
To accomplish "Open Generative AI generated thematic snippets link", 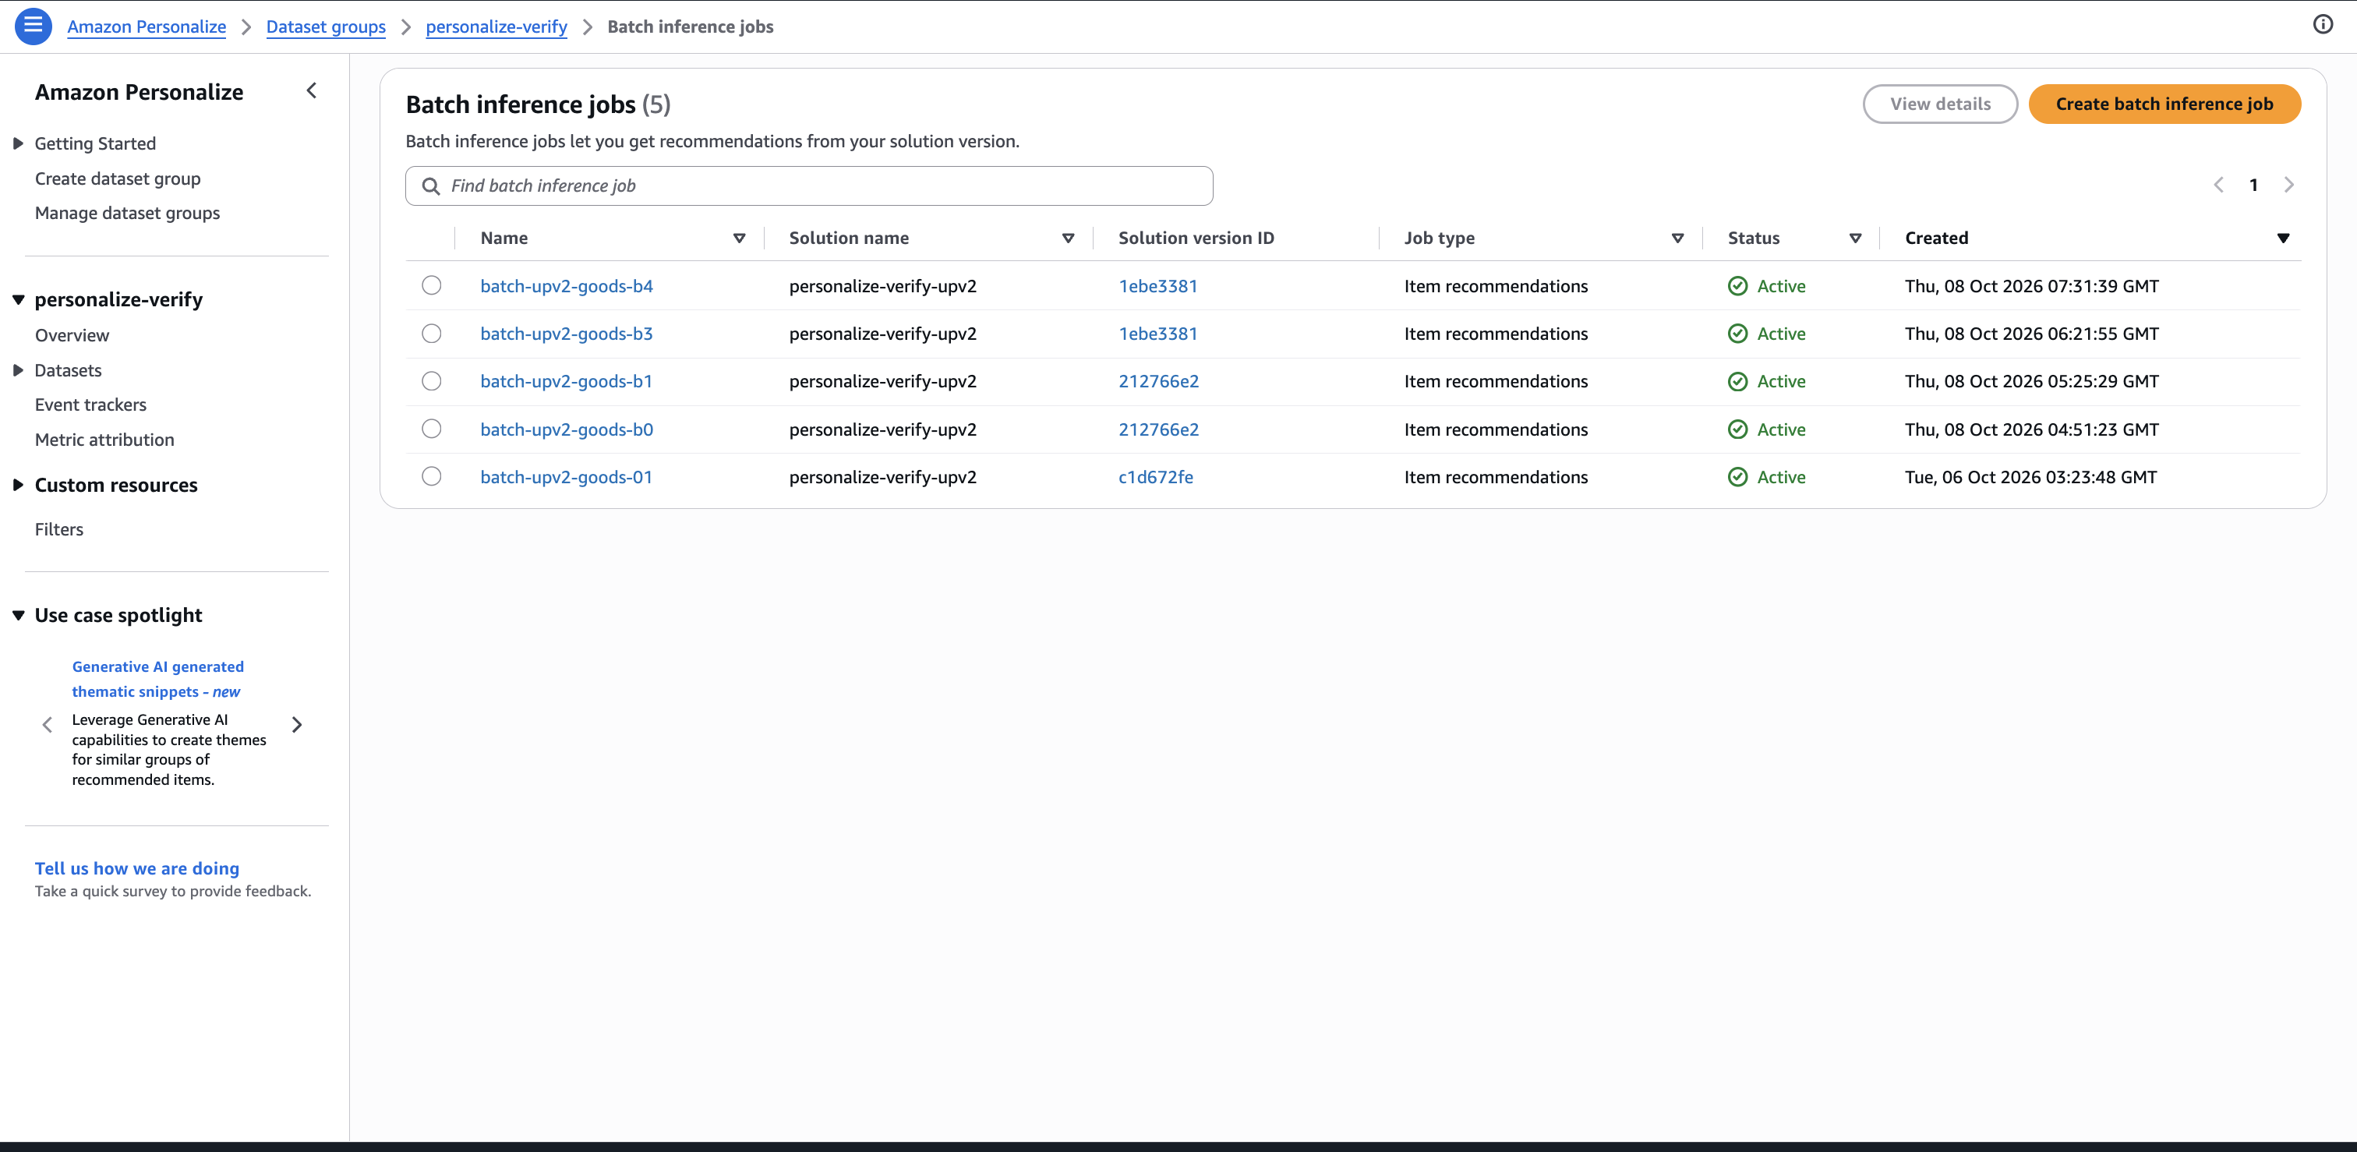I will pos(157,679).
